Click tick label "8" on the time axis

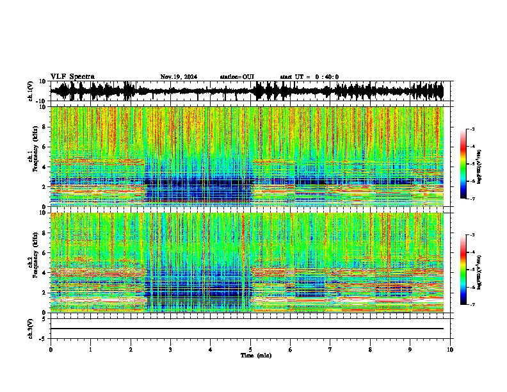pyautogui.click(x=370, y=350)
